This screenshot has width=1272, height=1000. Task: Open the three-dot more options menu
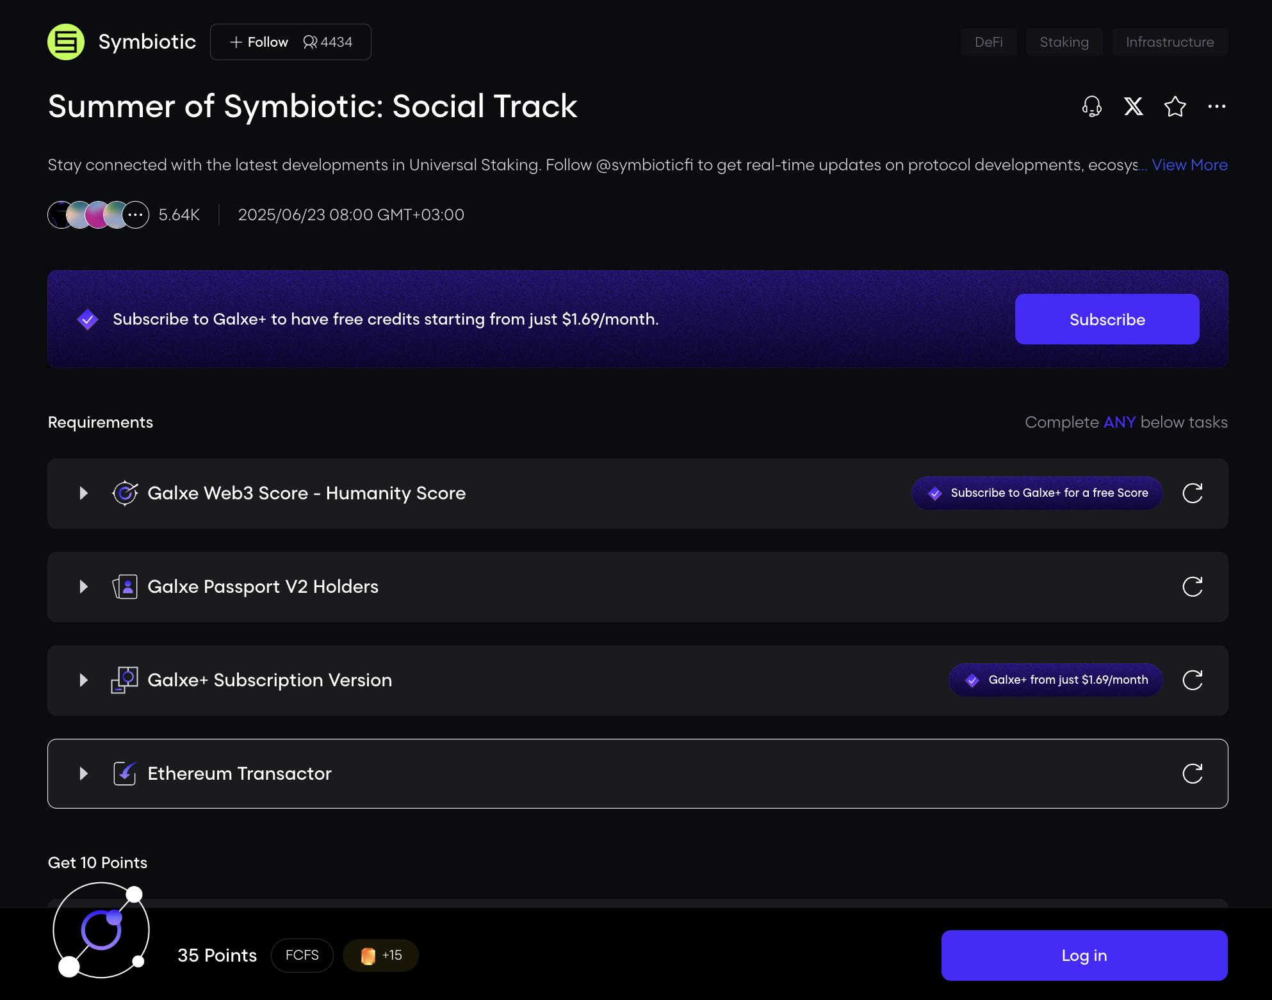[x=1216, y=106]
